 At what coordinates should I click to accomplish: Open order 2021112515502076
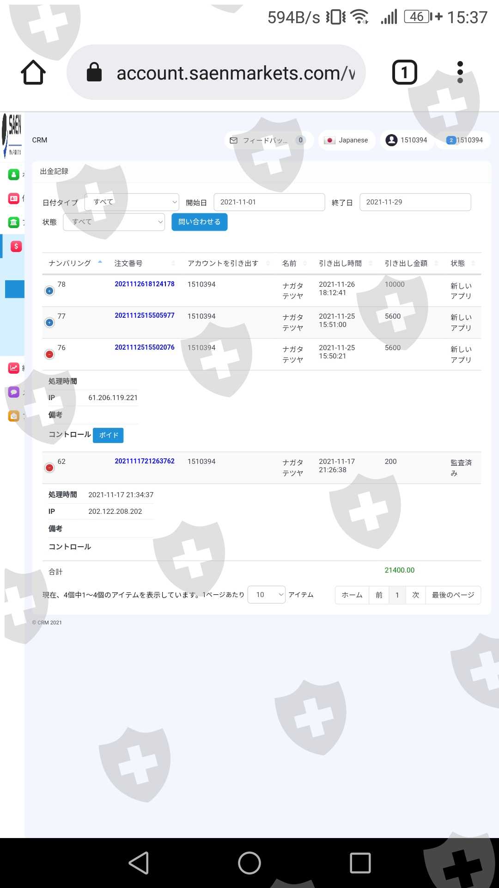pos(145,347)
